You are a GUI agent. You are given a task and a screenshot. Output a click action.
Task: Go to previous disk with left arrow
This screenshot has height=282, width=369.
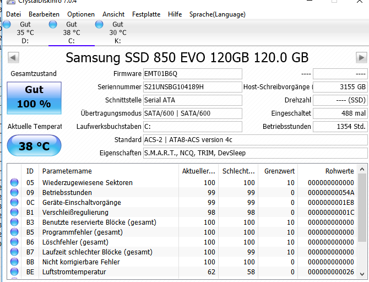[x=13, y=58]
